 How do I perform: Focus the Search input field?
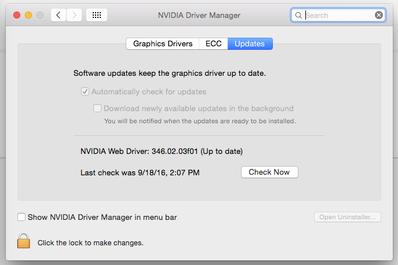(339, 16)
